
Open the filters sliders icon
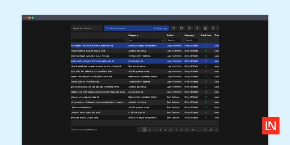click(189, 28)
